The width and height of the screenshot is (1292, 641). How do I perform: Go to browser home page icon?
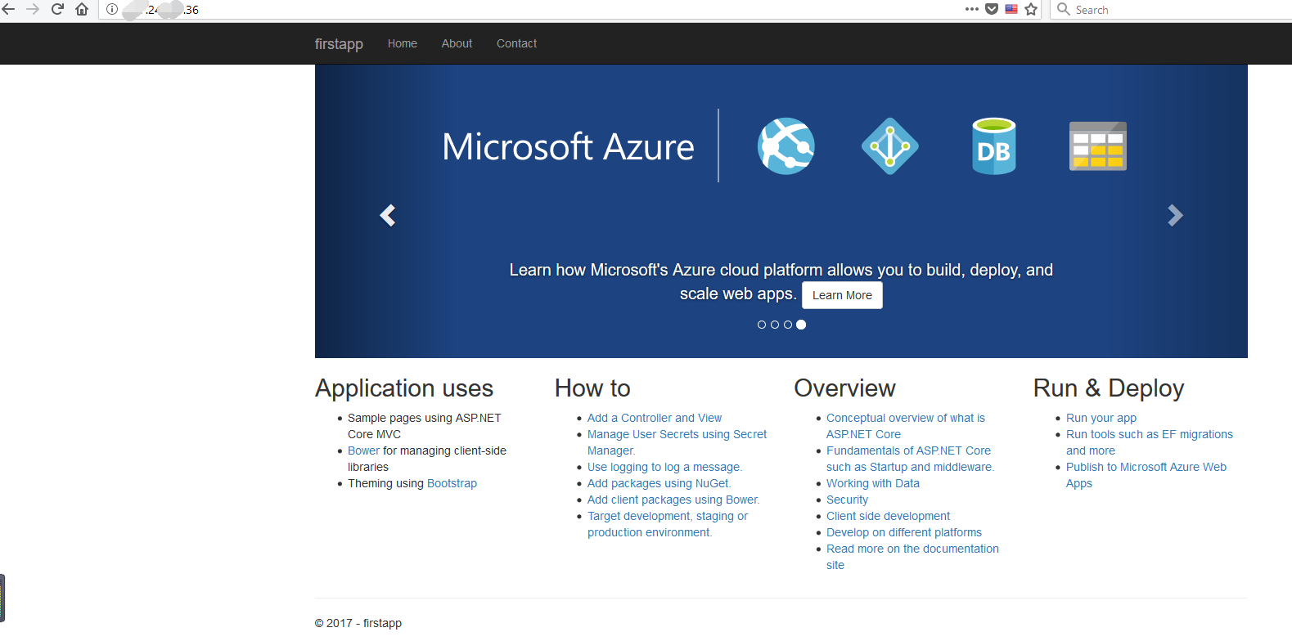[x=82, y=9]
